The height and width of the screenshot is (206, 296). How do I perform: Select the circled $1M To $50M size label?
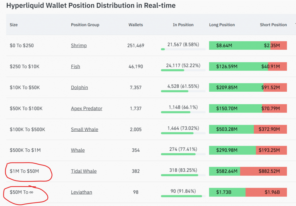(25, 171)
